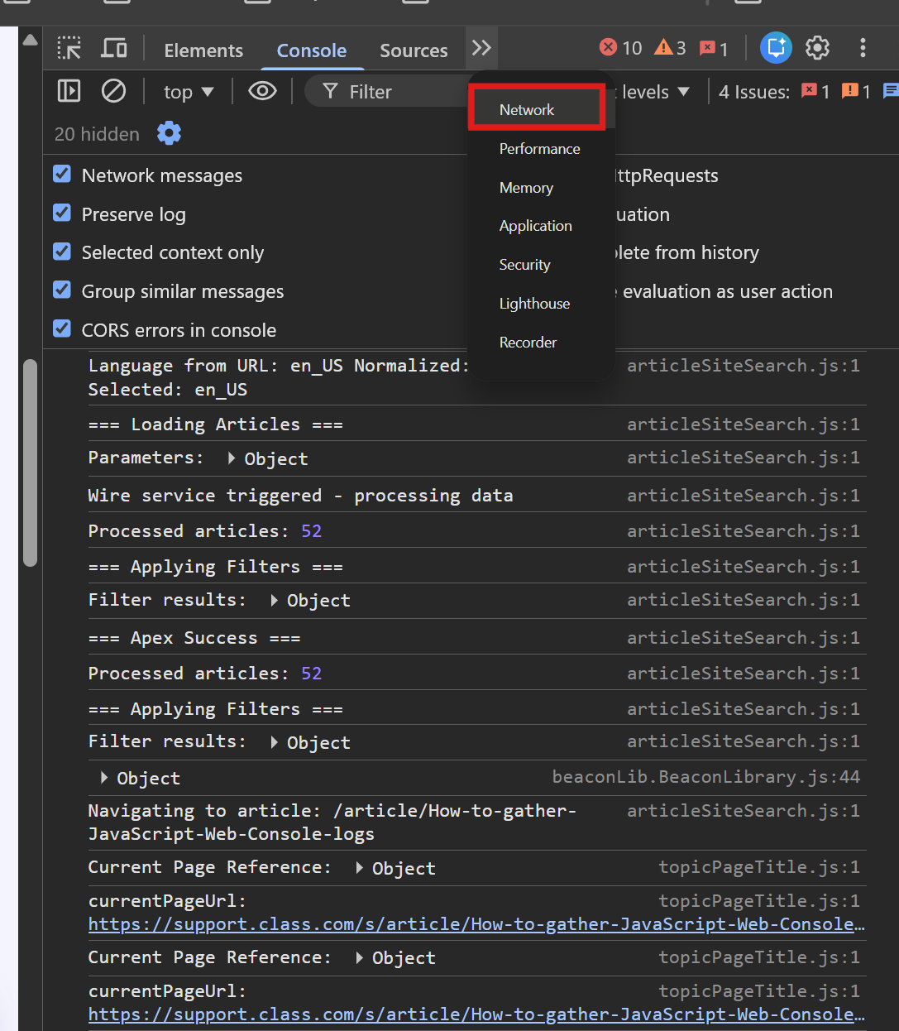Clear the console with the ban icon

pyautogui.click(x=113, y=91)
